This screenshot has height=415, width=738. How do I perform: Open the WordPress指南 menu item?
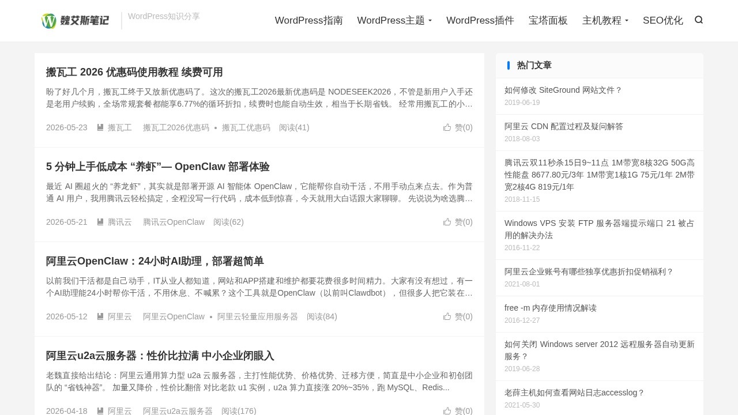309,21
